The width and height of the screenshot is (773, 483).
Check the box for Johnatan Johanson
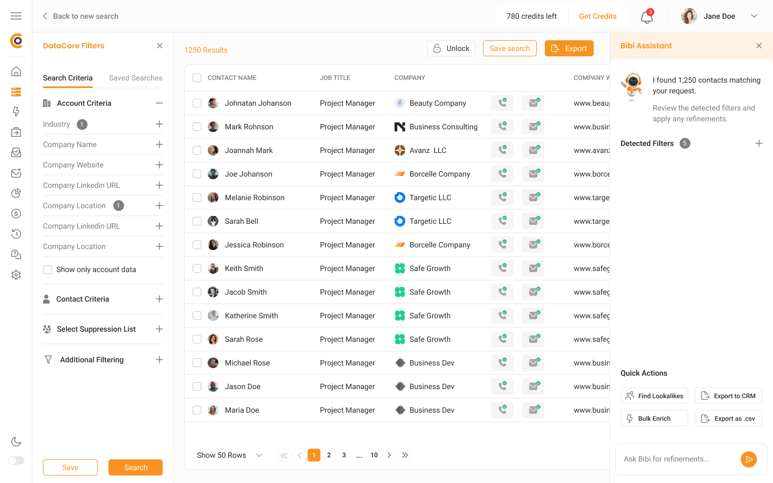pyautogui.click(x=197, y=103)
